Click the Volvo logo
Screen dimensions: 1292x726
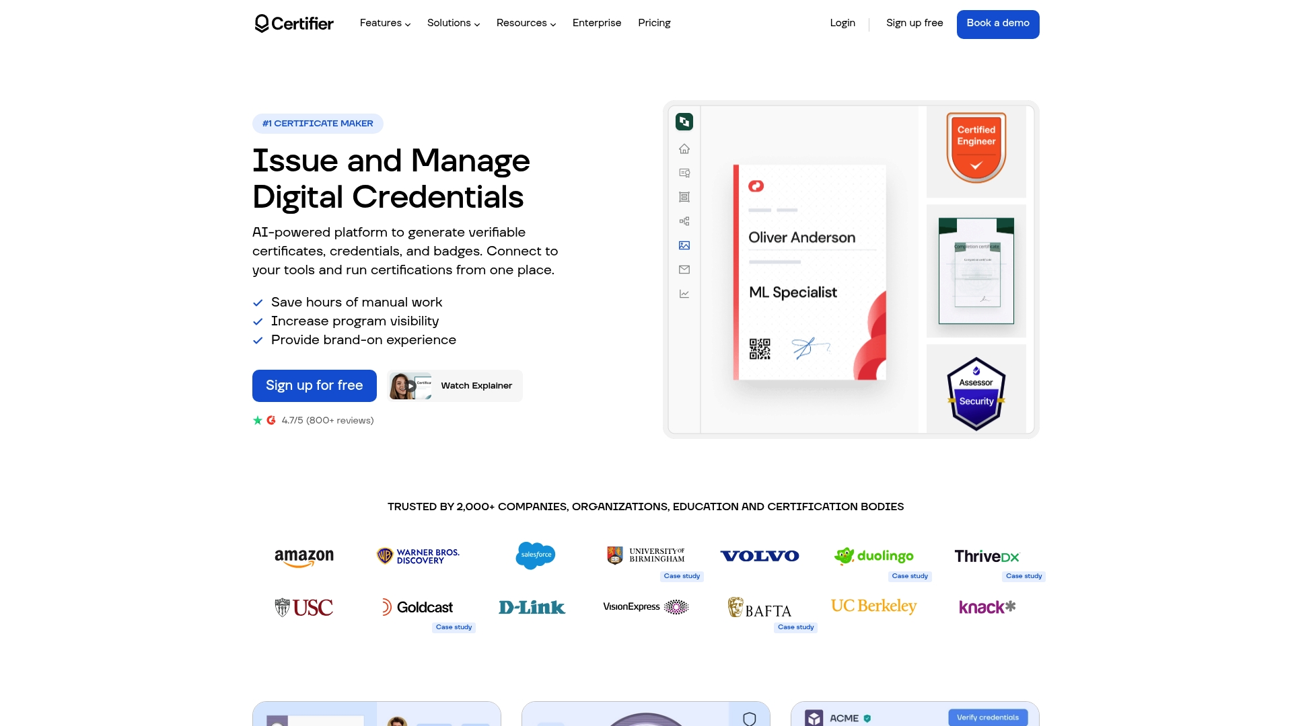(x=760, y=556)
